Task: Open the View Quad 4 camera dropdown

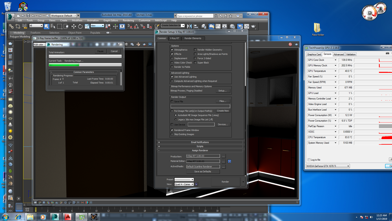Action: pos(184,184)
